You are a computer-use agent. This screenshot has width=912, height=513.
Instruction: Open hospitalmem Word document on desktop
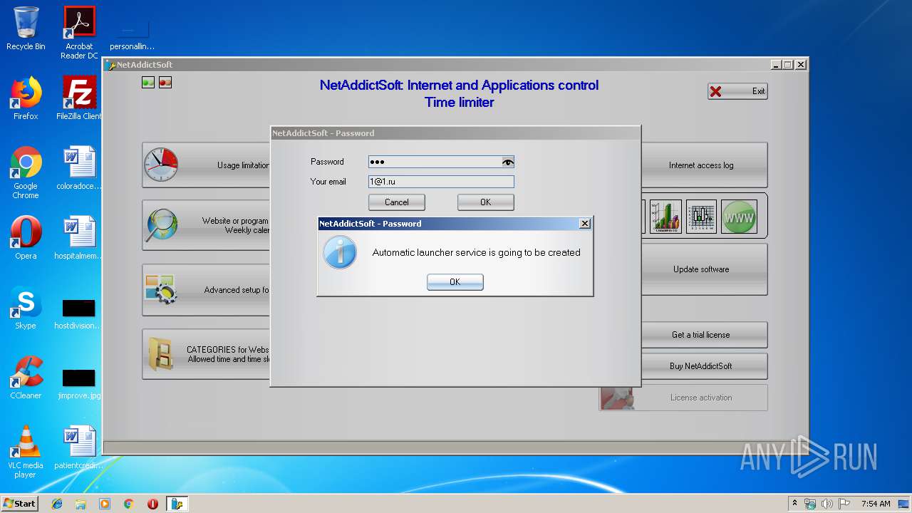[x=79, y=238]
